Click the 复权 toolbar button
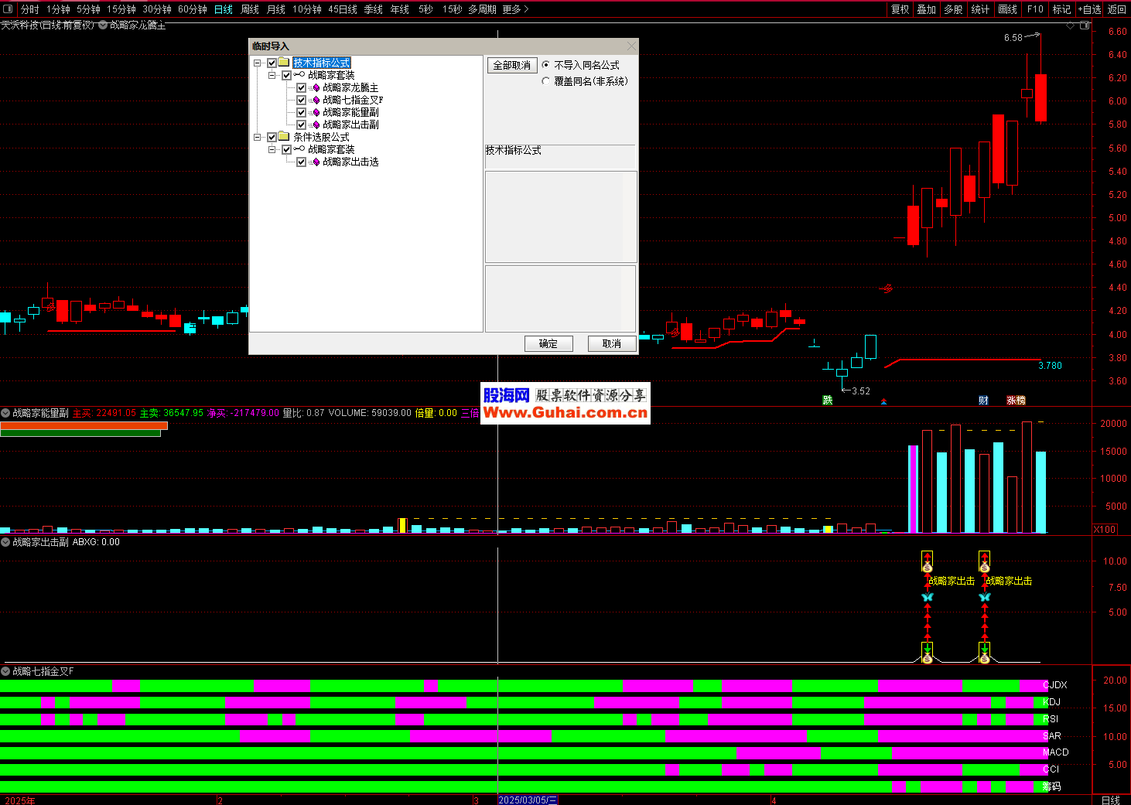Screen dimensions: 1131x805 coord(900,9)
